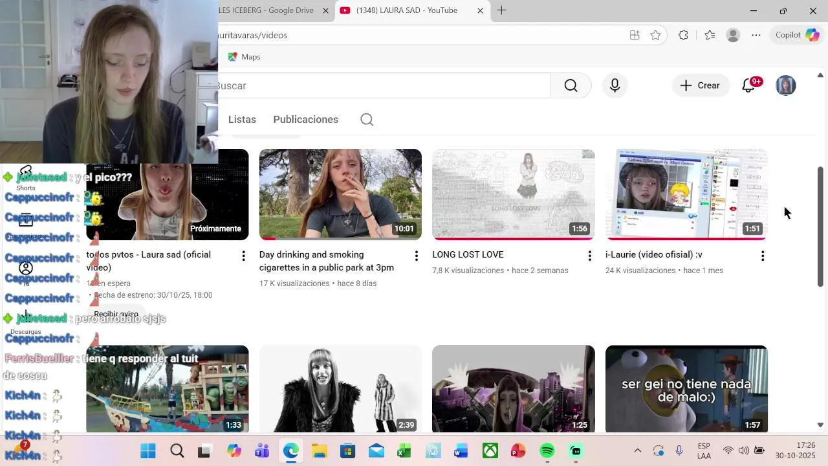Viewport: 828px width, 466px height.
Task: Play the 1:25 purple city thumbnail
Action: (x=514, y=388)
